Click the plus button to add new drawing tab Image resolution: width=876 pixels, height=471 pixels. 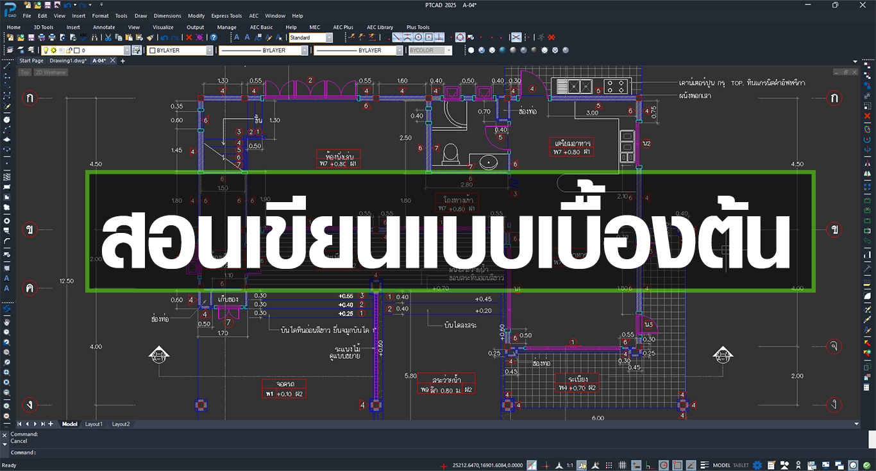(123, 61)
